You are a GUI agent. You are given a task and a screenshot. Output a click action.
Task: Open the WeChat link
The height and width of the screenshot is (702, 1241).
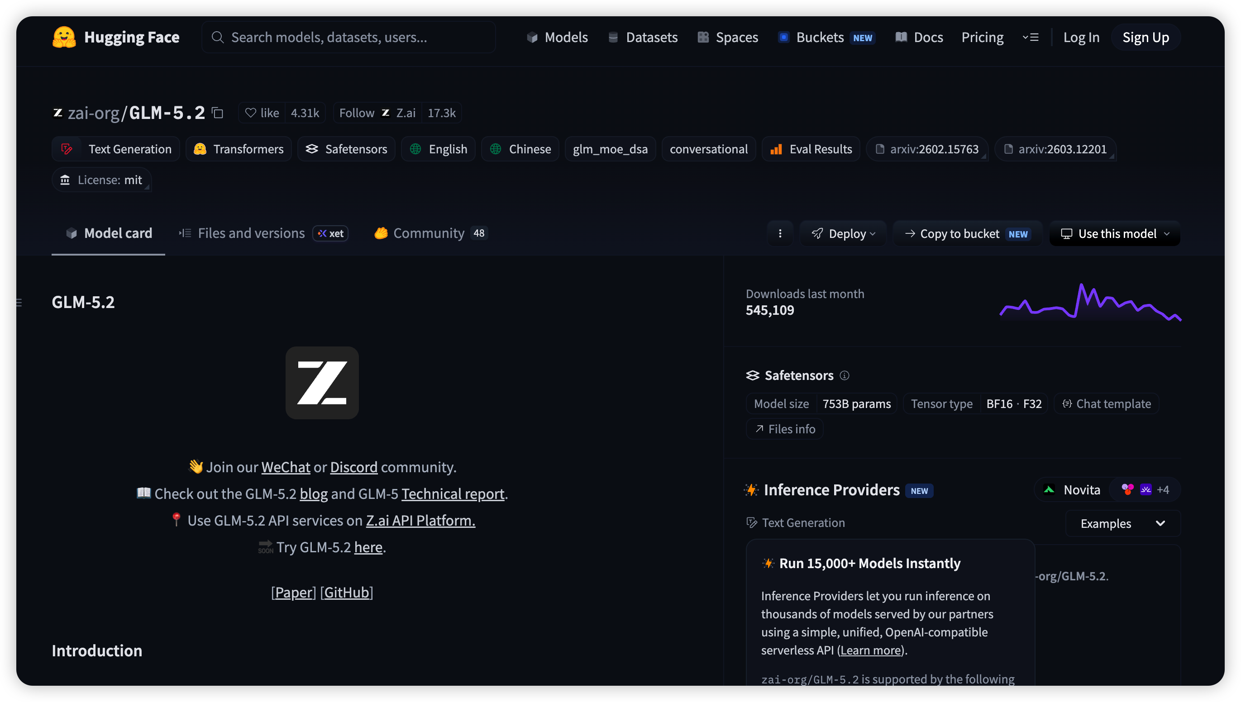point(286,467)
